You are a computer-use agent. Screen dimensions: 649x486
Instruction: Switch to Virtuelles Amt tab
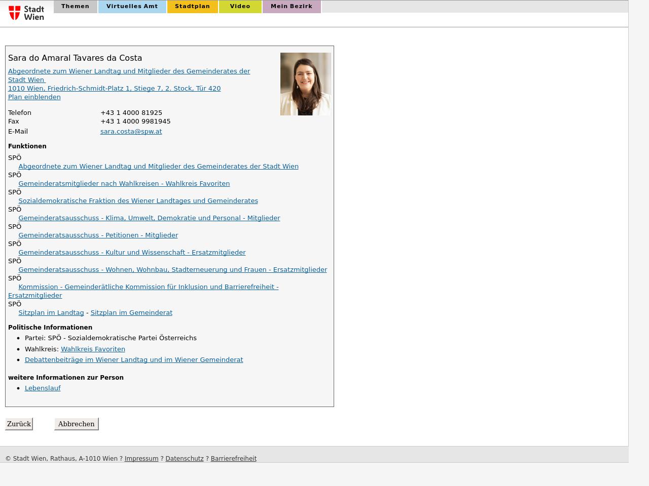132,7
